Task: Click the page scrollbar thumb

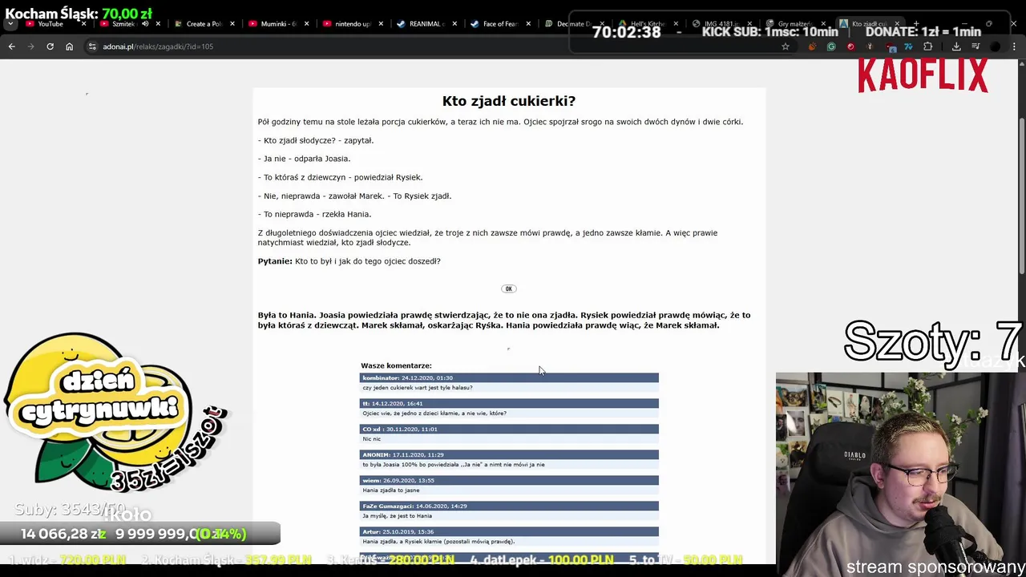Action: [x=1022, y=197]
